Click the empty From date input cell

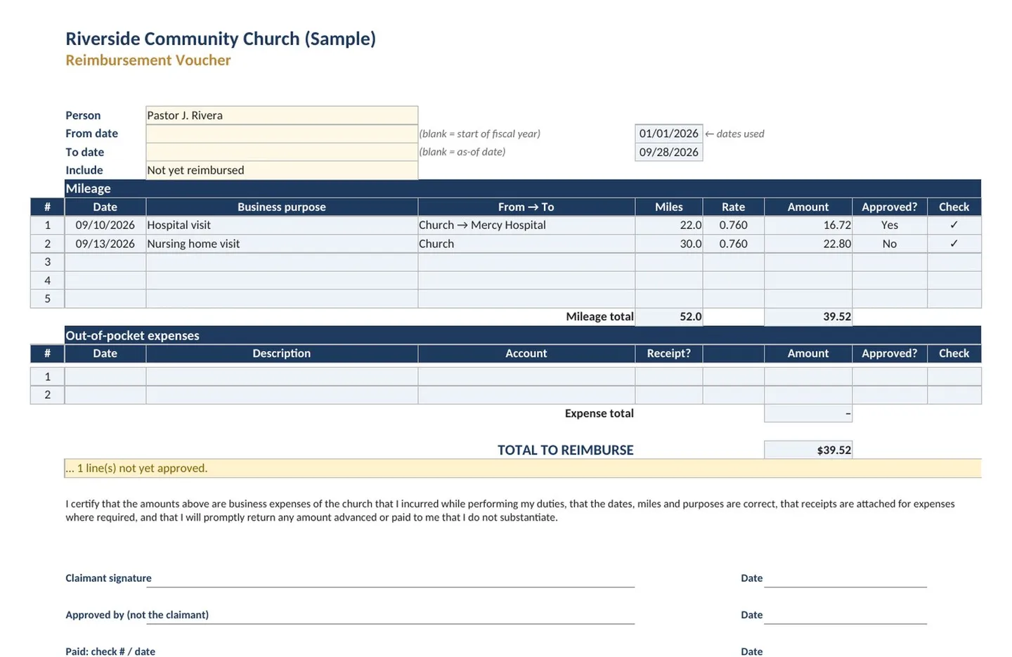point(282,134)
